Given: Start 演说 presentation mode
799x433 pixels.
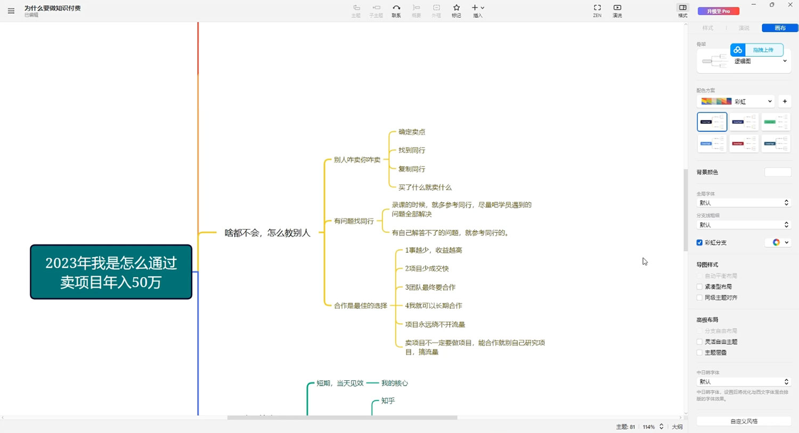Looking at the screenshot, I should 617,11.
